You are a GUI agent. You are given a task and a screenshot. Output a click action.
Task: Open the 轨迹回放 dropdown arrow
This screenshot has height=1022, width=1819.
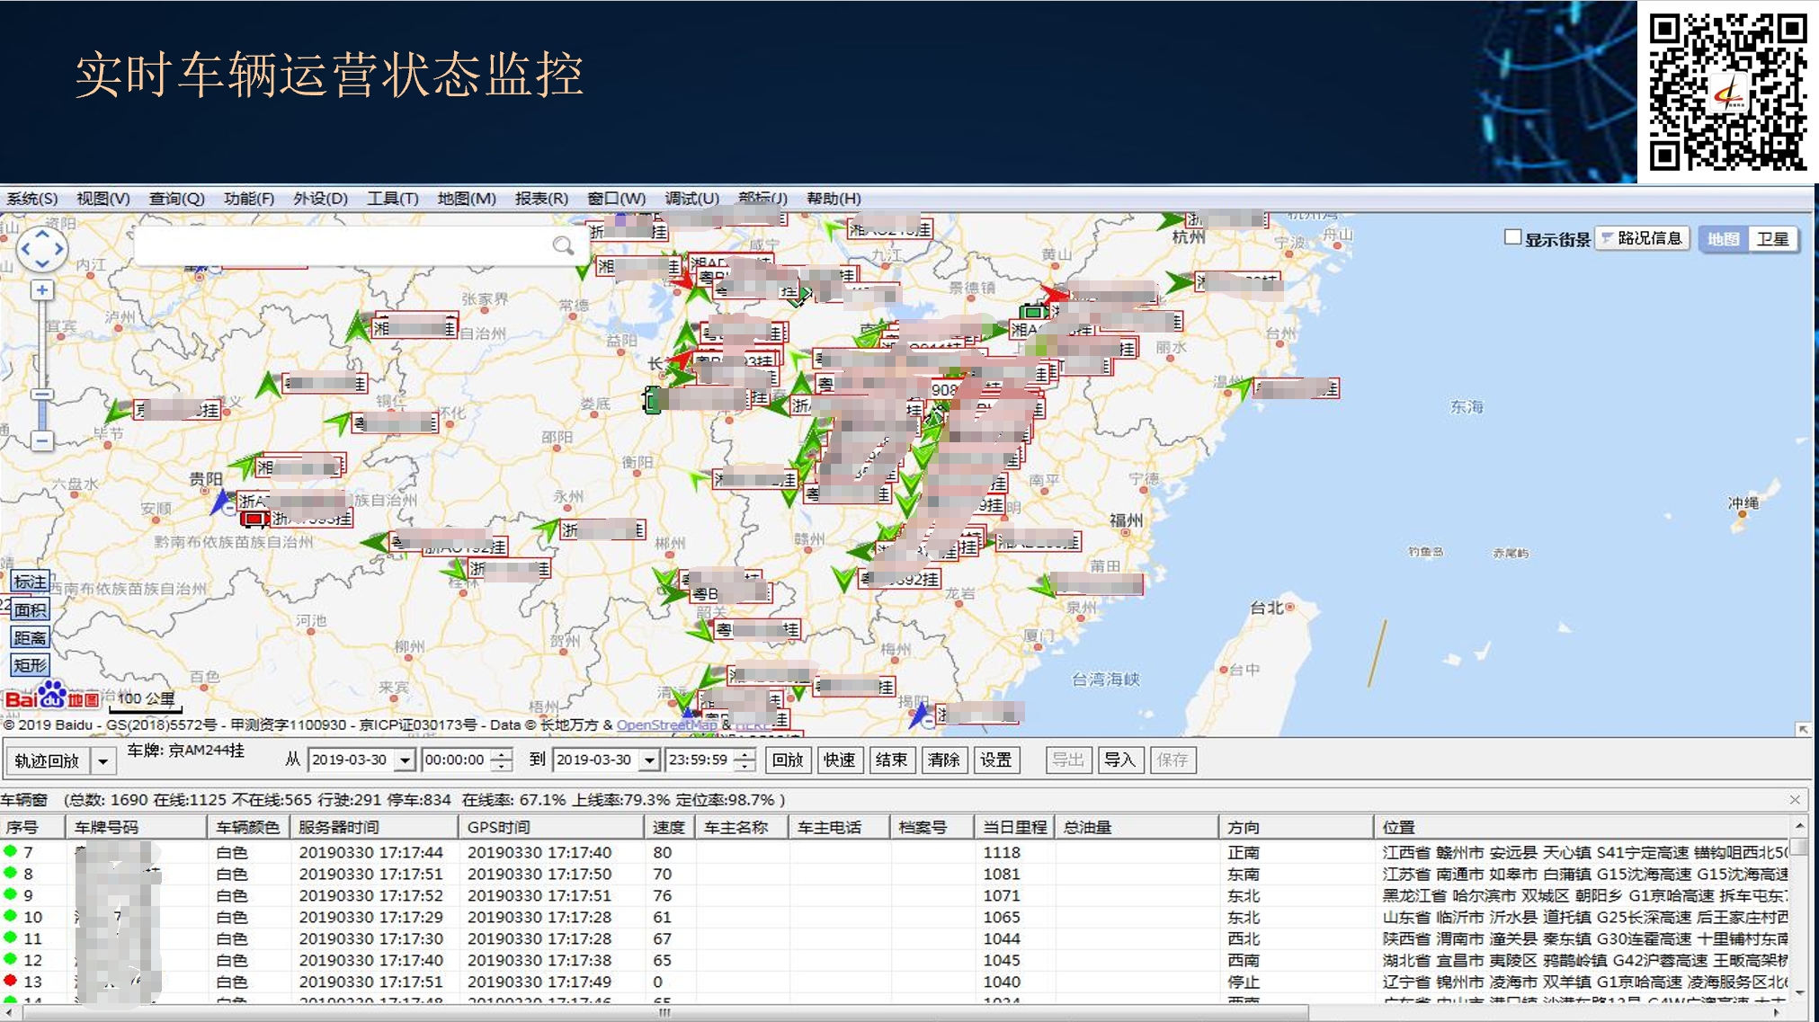tap(103, 761)
